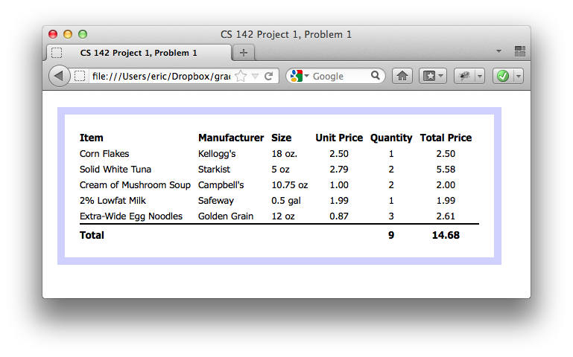Click the Total Price value 14.68
573x357 pixels.
point(446,235)
